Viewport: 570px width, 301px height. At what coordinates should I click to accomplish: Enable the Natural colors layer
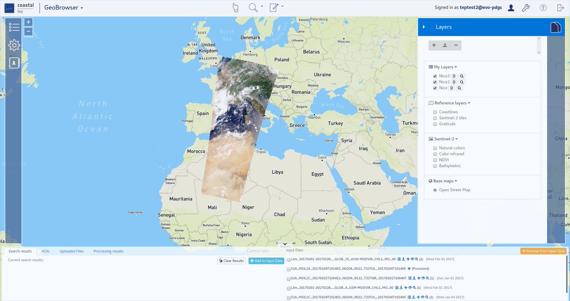(x=435, y=148)
